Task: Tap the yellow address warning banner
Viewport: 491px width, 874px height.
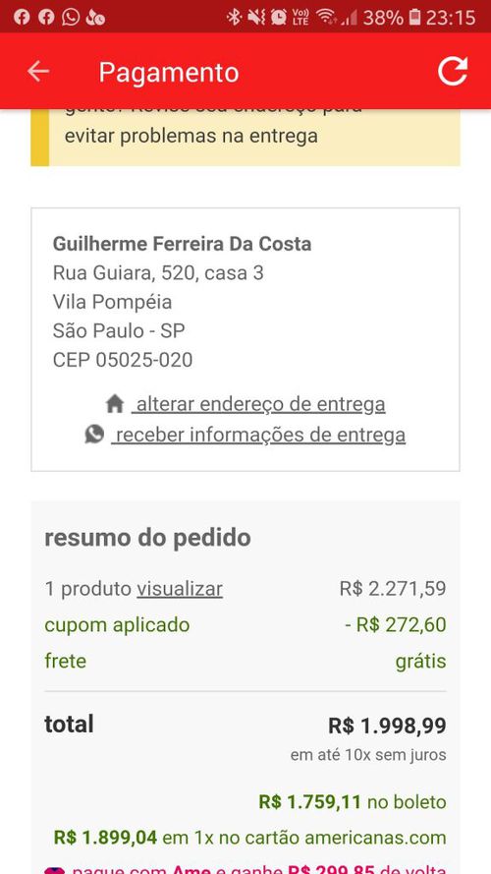Action: 245,137
